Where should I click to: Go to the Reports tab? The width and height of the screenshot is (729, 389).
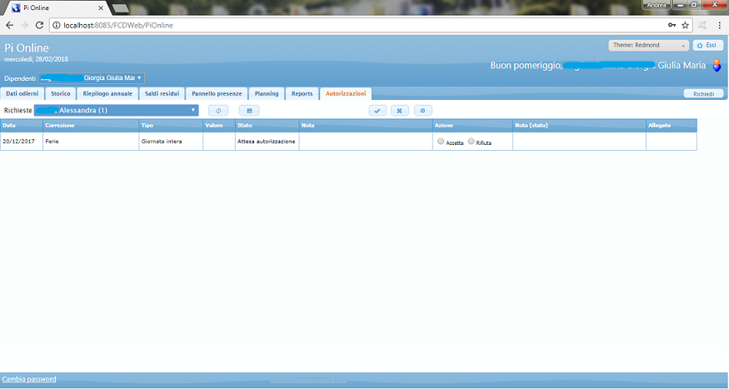pyautogui.click(x=302, y=93)
